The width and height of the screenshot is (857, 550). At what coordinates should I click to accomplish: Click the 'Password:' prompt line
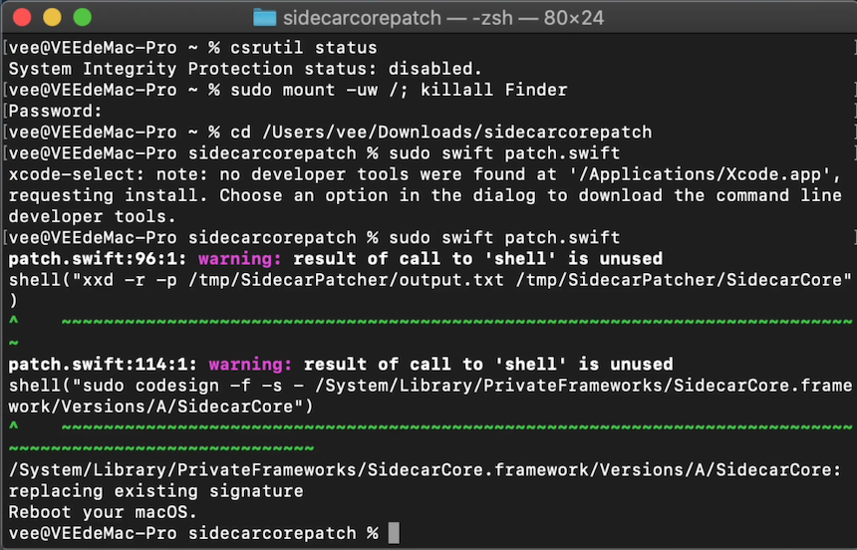55,111
